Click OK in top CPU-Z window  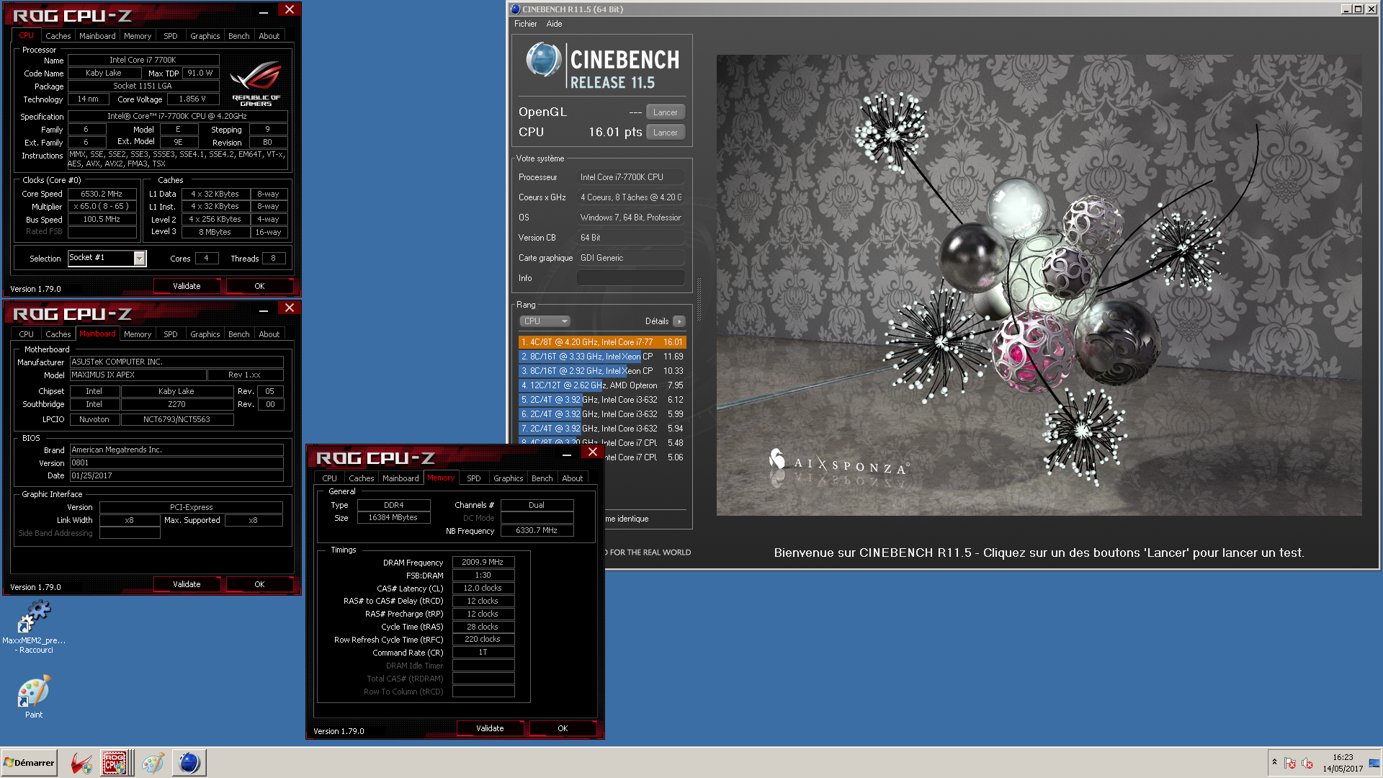(x=259, y=286)
